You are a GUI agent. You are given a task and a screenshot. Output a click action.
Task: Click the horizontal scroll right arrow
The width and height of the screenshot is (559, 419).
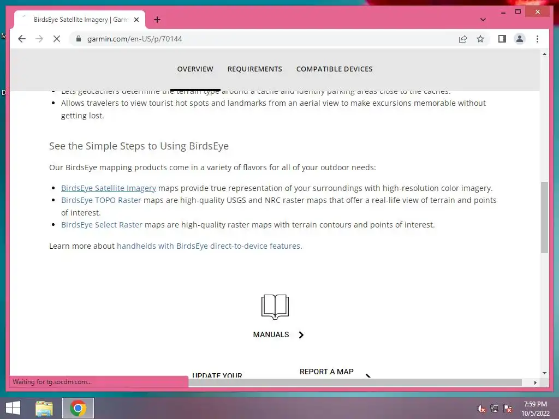pos(535,382)
